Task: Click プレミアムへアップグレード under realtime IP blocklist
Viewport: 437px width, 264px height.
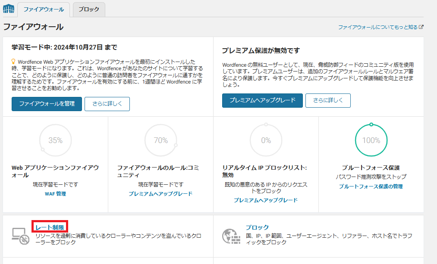Action: coord(266,200)
